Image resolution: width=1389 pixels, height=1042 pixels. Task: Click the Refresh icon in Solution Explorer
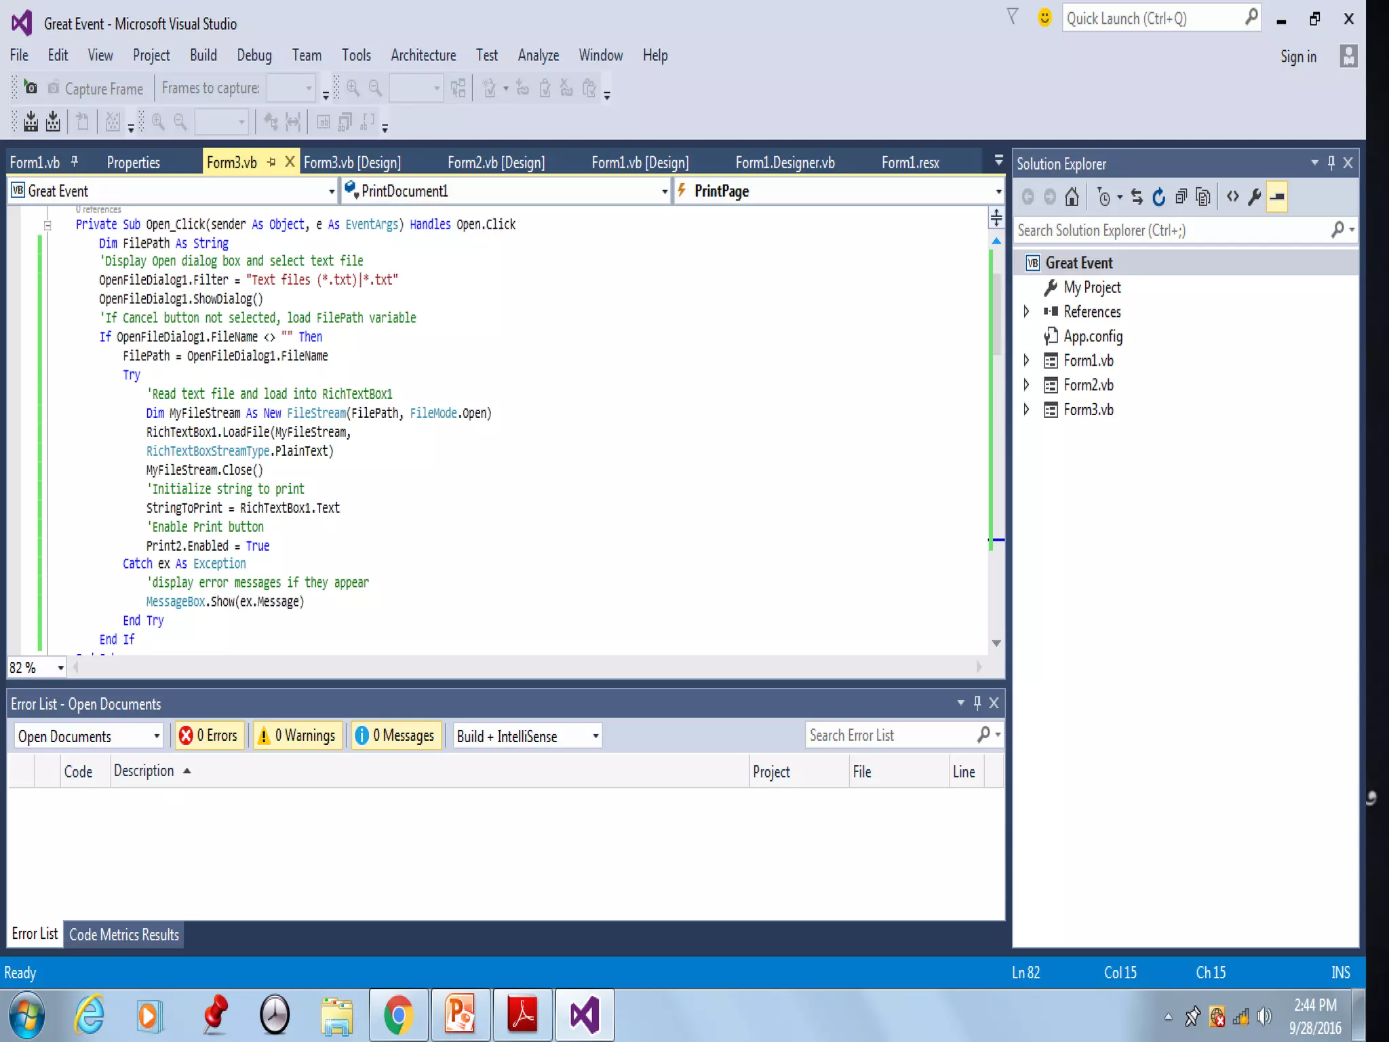pos(1159,197)
